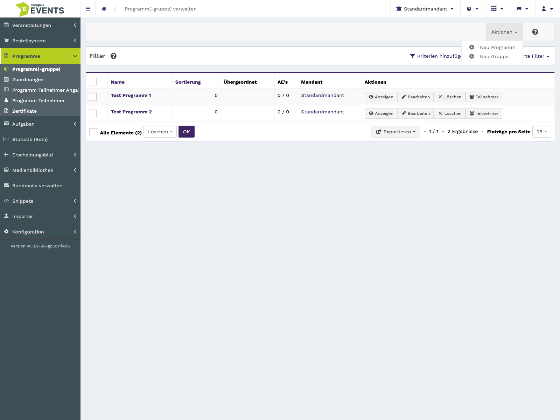Open Programm Teilnehmer in sidebar
The height and width of the screenshot is (420, 560).
[x=40, y=100]
